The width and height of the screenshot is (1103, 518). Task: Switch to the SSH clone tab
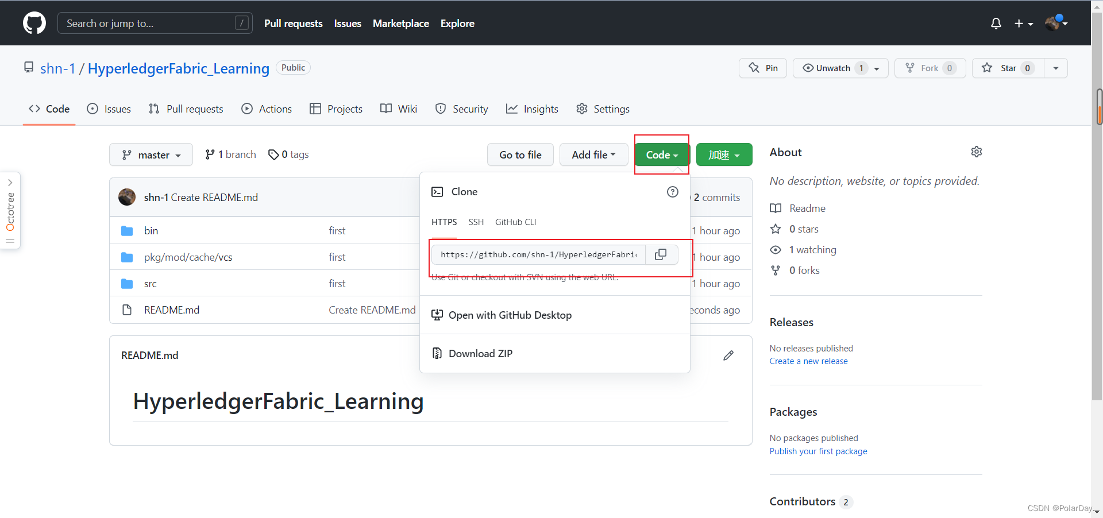click(x=476, y=222)
